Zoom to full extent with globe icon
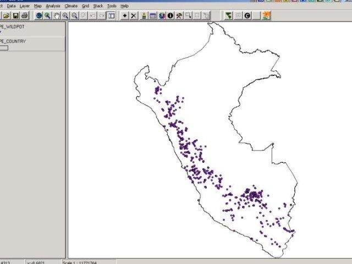This screenshot has width=352, height=264. (39, 16)
